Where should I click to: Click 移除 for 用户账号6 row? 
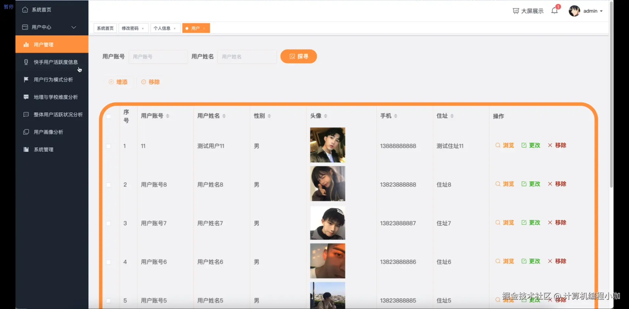(557, 261)
